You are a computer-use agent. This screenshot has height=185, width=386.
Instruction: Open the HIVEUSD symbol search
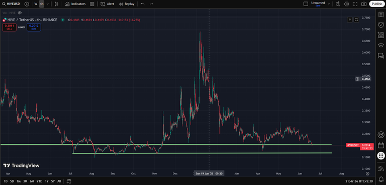[11, 4]
